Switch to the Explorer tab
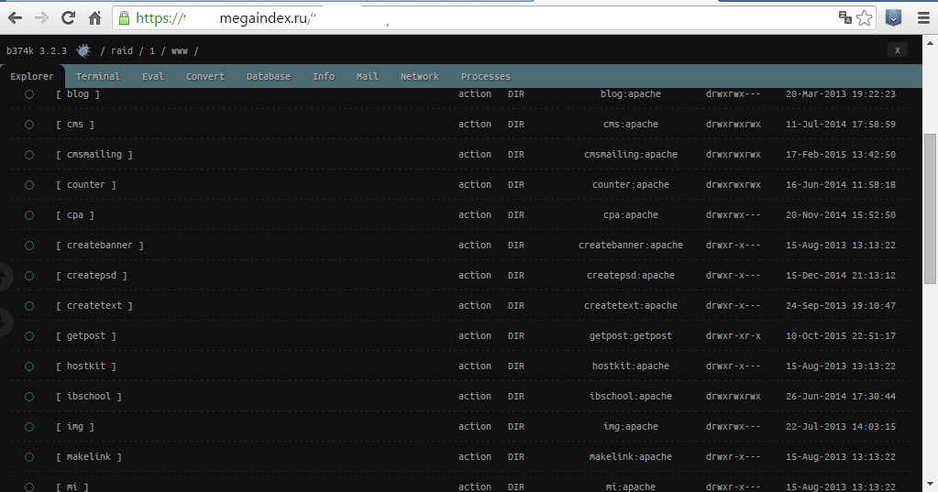 click(x=32, y=77)
